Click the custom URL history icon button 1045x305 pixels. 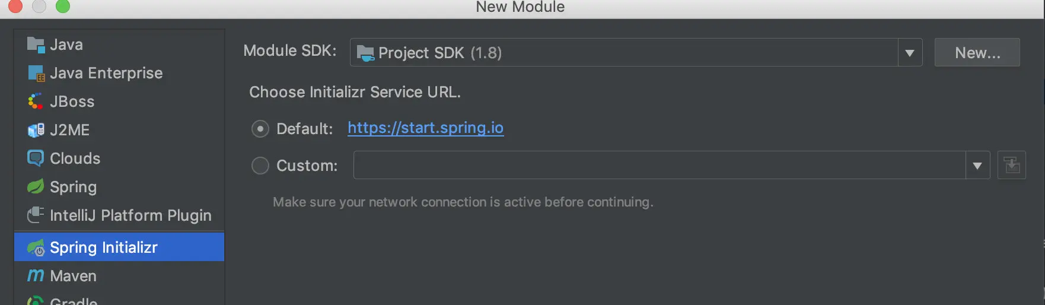point(1012,165)
